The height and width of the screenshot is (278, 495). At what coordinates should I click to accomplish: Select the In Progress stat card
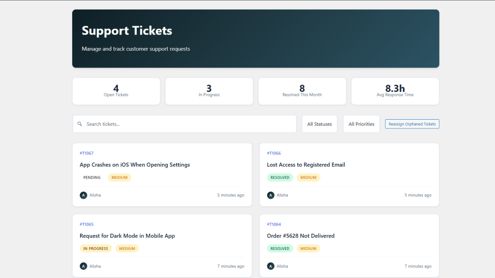coord(209,91)
